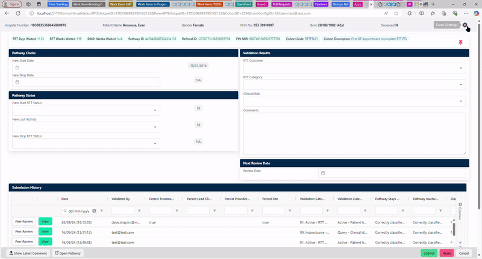Viewport: 482px width, 259px height.
Task: Click the Show Latest Comment button
Action: tap(27, 253)
